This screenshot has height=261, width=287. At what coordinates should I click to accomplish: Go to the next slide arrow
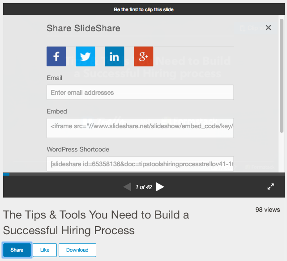tap(160, 187)
